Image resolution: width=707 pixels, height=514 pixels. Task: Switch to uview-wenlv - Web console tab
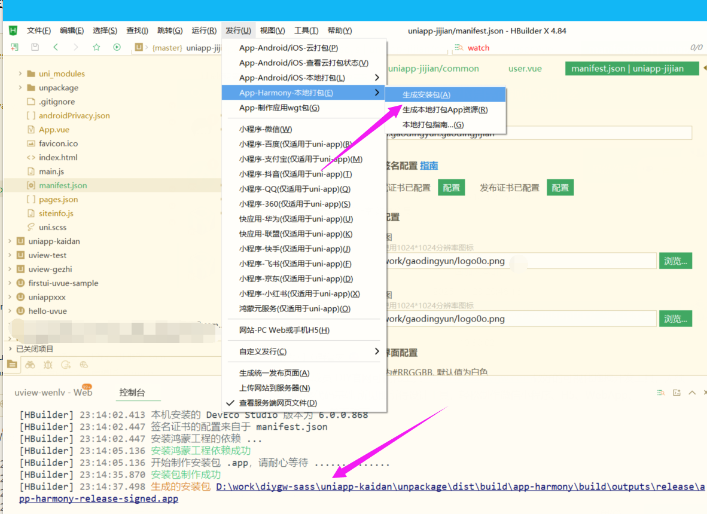pyautogui.click(x=53, y=392)
